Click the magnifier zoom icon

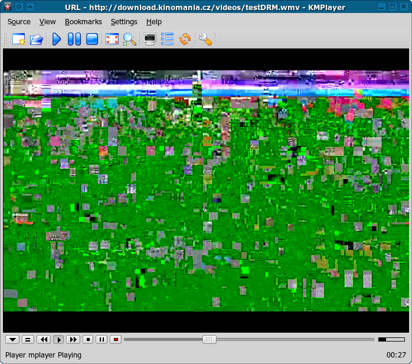click(129, 39)
